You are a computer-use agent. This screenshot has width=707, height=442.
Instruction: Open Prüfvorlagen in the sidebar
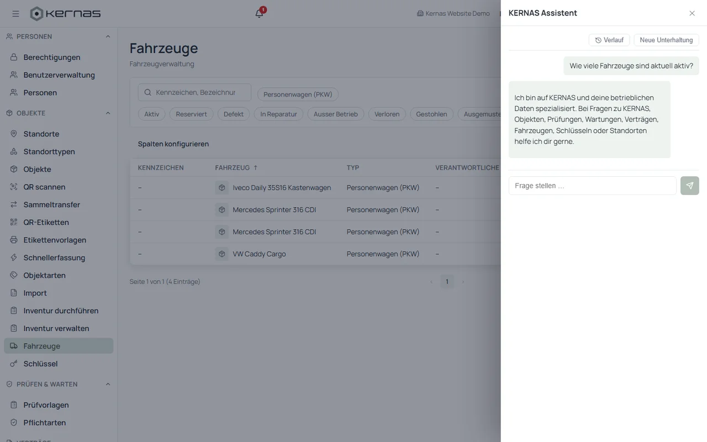pos(59,405)
